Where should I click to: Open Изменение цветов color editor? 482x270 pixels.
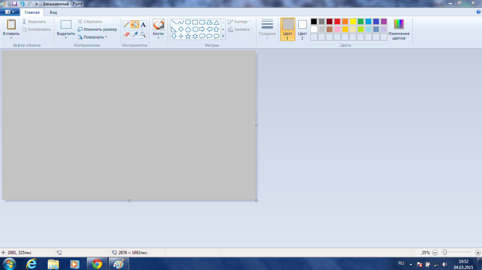399,29
